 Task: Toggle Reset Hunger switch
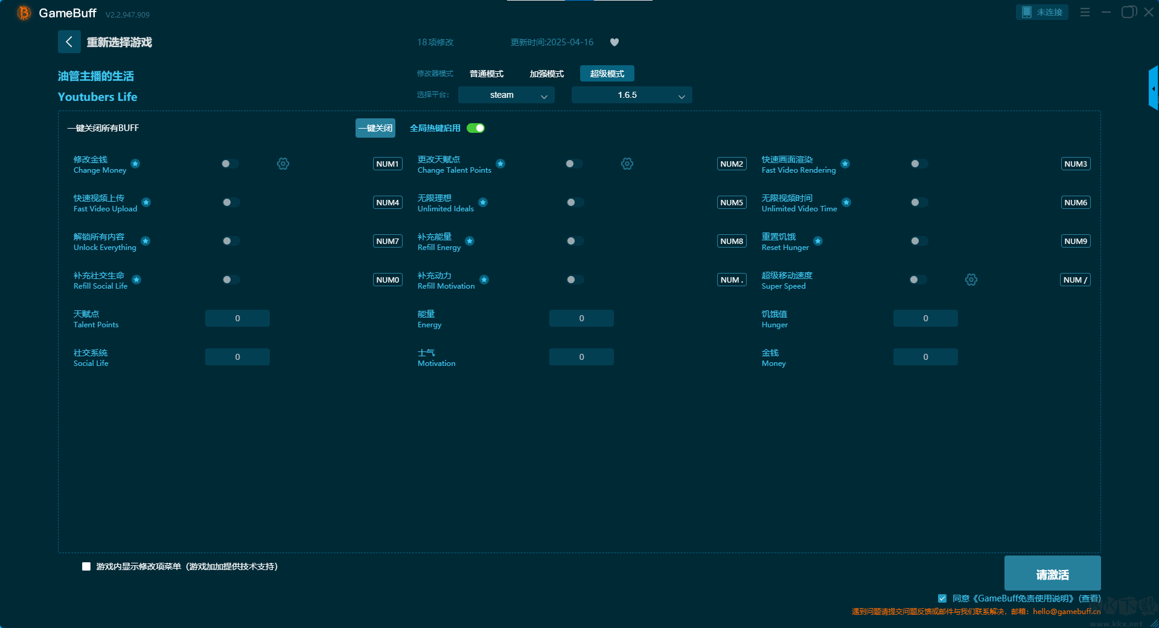(919, 241)
